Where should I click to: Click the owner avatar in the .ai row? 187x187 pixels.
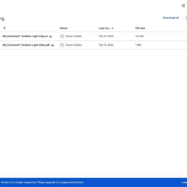click(x=62, y=36)
